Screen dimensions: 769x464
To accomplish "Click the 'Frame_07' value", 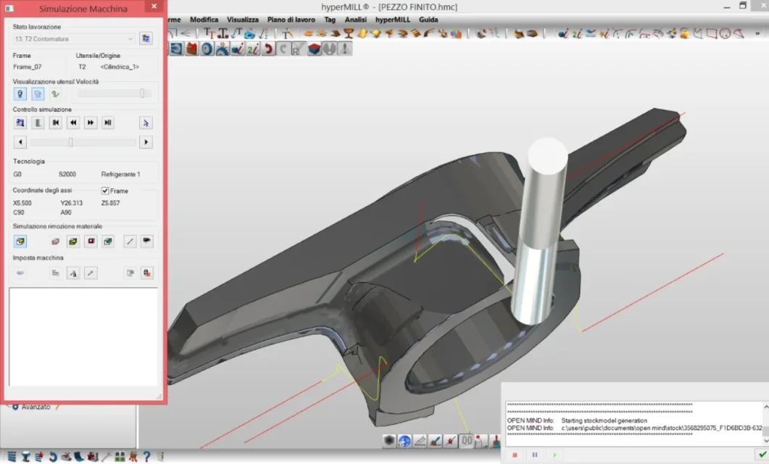I will click(28, 67).
